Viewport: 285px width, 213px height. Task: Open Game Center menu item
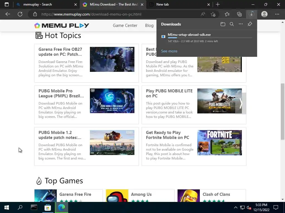(125, 26)
